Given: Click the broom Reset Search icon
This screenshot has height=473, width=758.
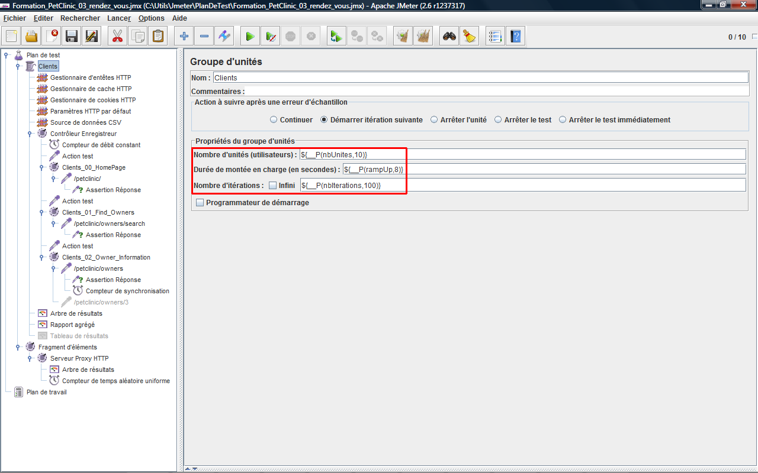Looking at the screenshot, I should [x=470, y=37].
